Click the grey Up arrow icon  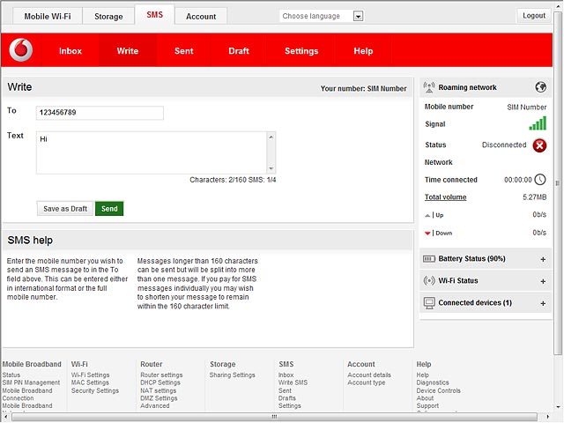point(427,215)
